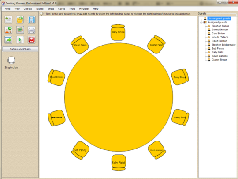Image resolution: width=238 pixels, height=179 pixels.
Task: Collapse the Assigned guests tree node
Action: click(x=201, y=23)
